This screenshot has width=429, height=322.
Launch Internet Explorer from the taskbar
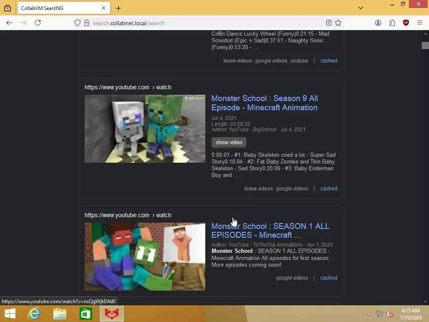pos(34,314)
